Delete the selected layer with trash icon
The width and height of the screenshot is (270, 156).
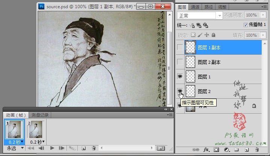coord(257,150)
